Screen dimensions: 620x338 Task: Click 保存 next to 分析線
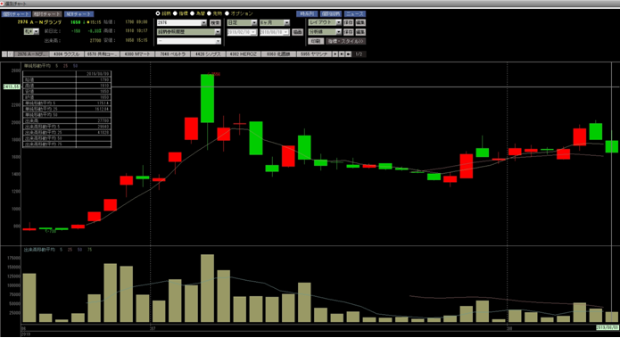pyautogui.click(x=348, y=31)
